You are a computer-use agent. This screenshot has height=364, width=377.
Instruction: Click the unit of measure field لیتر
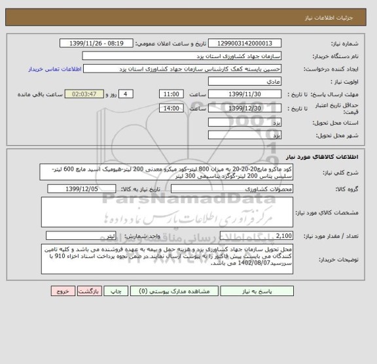coord(81,236)
